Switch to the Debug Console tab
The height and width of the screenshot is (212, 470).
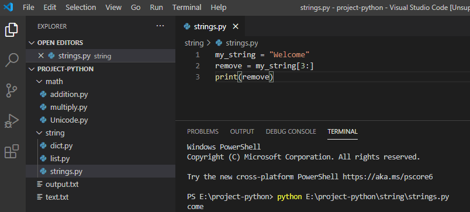point(291,131)
